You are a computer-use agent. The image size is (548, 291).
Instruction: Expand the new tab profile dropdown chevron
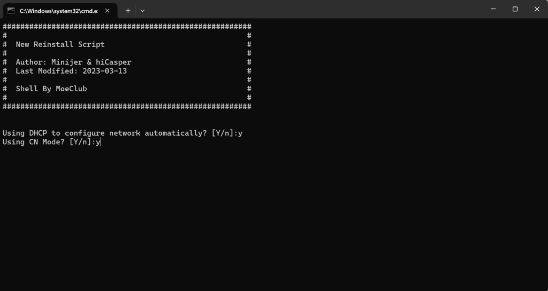click(142, 11)
